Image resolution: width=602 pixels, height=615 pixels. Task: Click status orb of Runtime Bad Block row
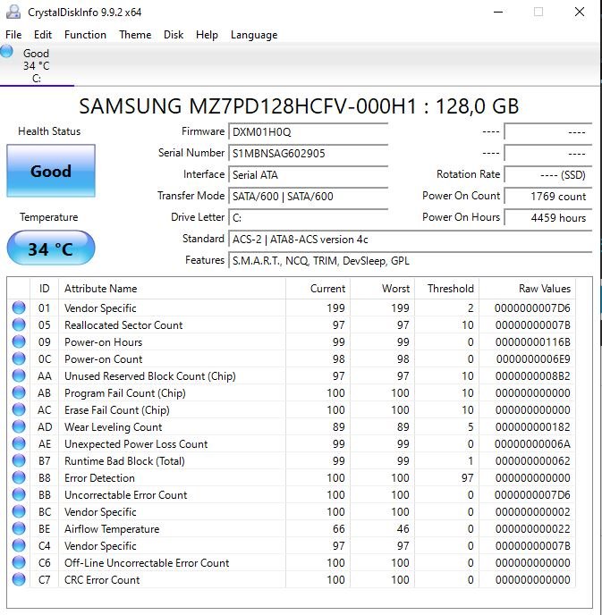coord(19,460)
